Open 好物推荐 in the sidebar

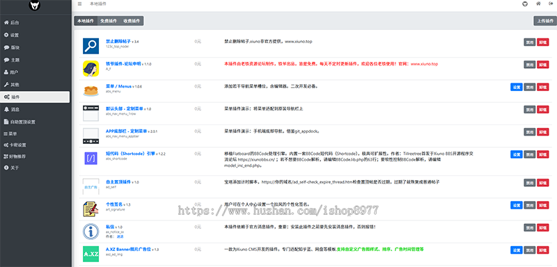[35, 156]
